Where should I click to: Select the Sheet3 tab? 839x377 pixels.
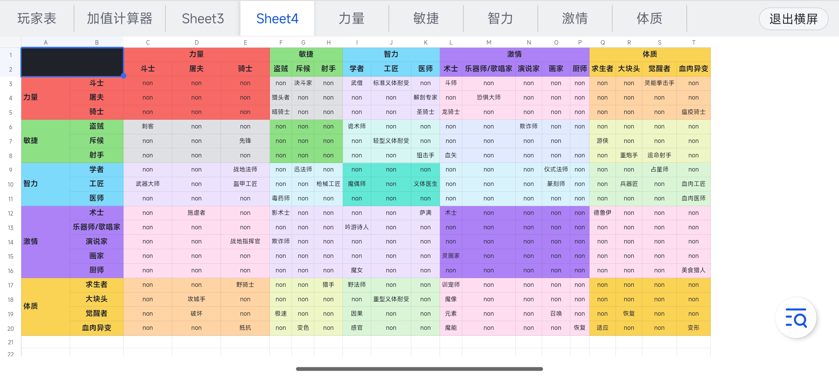(x=203, y=18)
